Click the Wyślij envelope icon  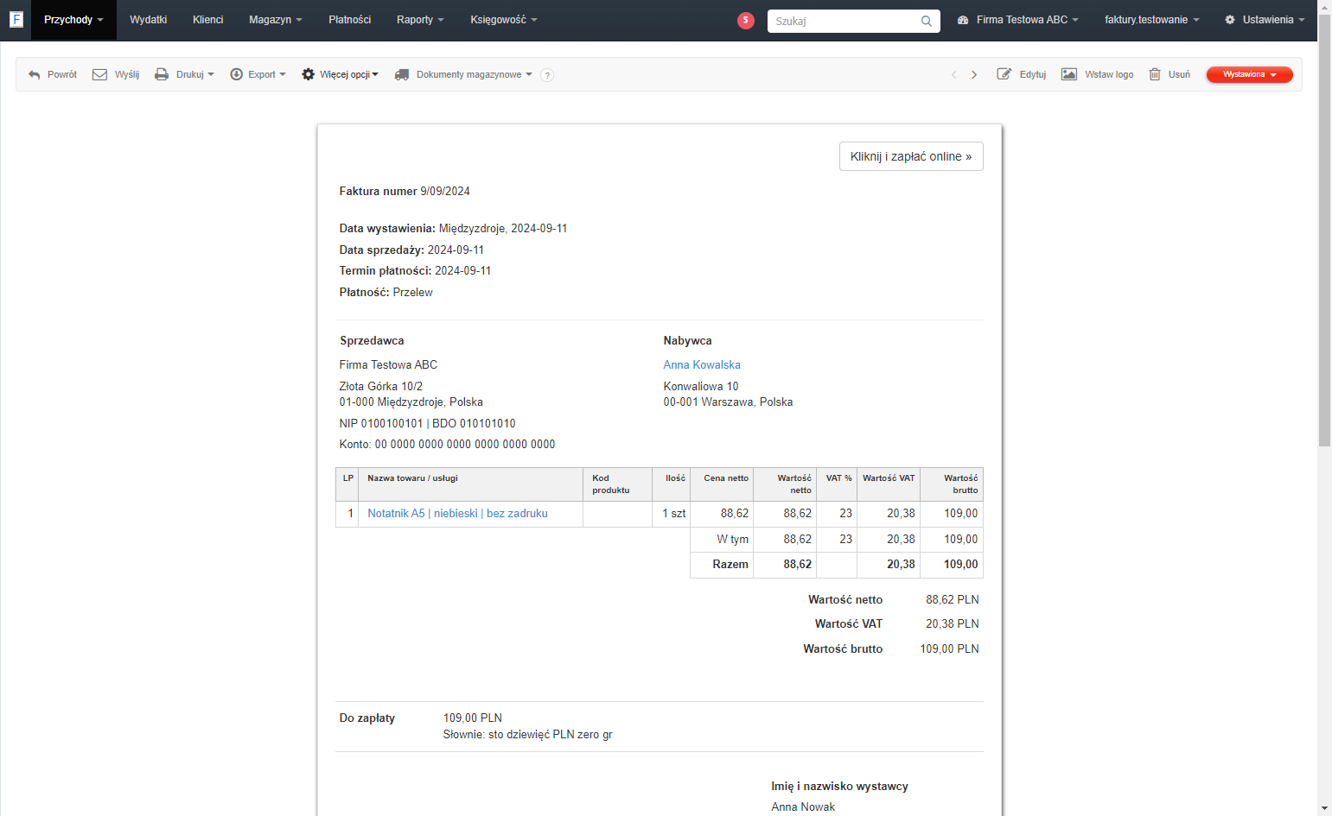click(x=100, y=75)
